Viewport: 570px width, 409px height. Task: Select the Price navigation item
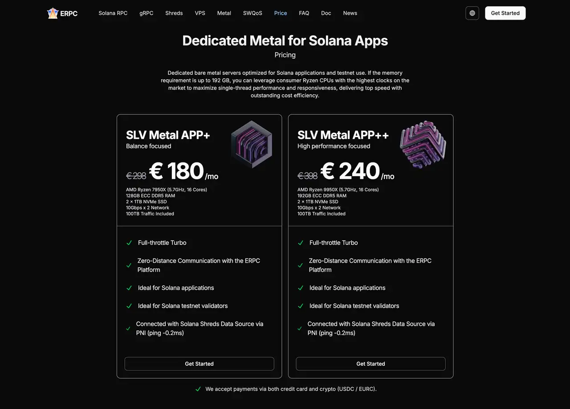[281, 13]
